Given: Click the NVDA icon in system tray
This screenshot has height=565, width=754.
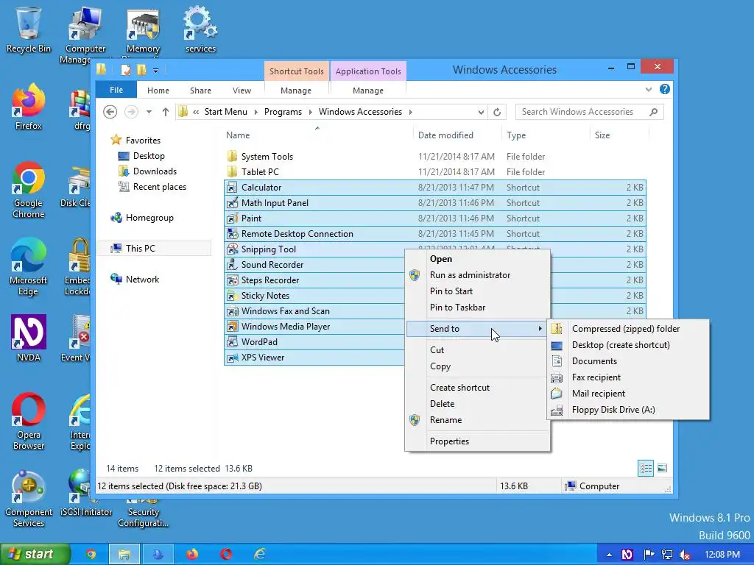Looking at the screenshot, I should pos(627,555).
